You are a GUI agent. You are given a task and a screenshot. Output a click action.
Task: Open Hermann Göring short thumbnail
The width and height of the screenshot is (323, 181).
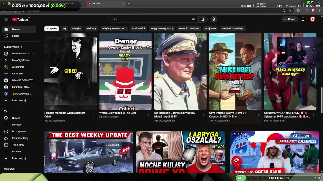click(x=180, y=72)
